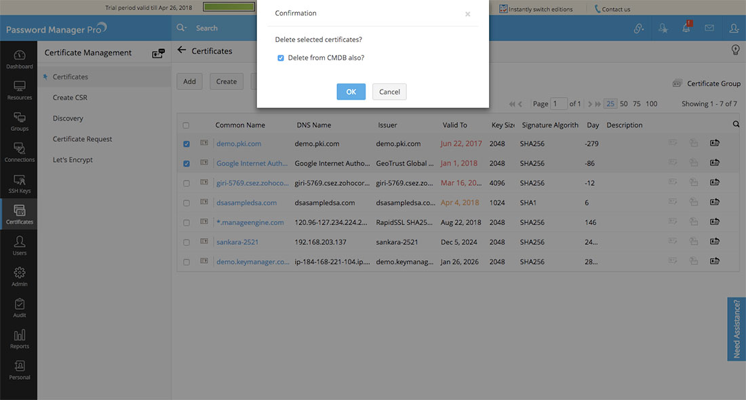Jump to the last page arrow

coord(597,104)
